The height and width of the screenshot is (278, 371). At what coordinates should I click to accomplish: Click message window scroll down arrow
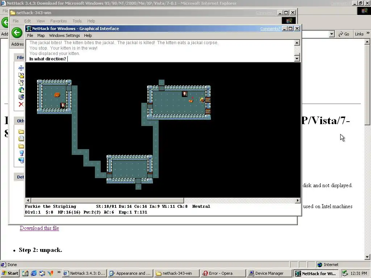(x=297, y=58)
